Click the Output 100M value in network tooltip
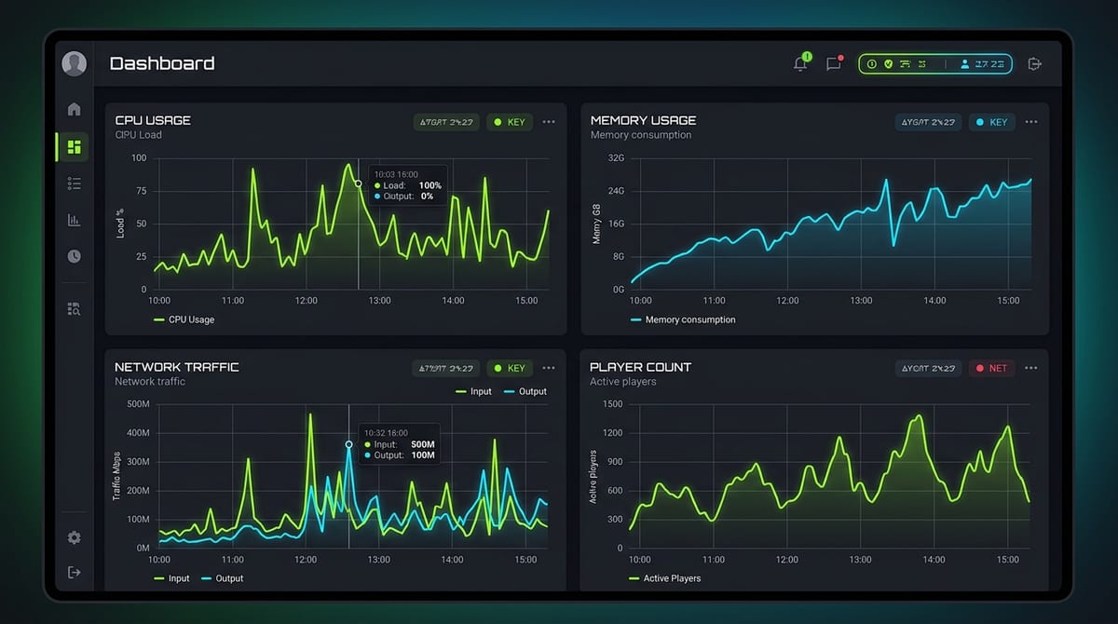Image resolution: width=1118 pixels, height=624 pixels. 423,455
